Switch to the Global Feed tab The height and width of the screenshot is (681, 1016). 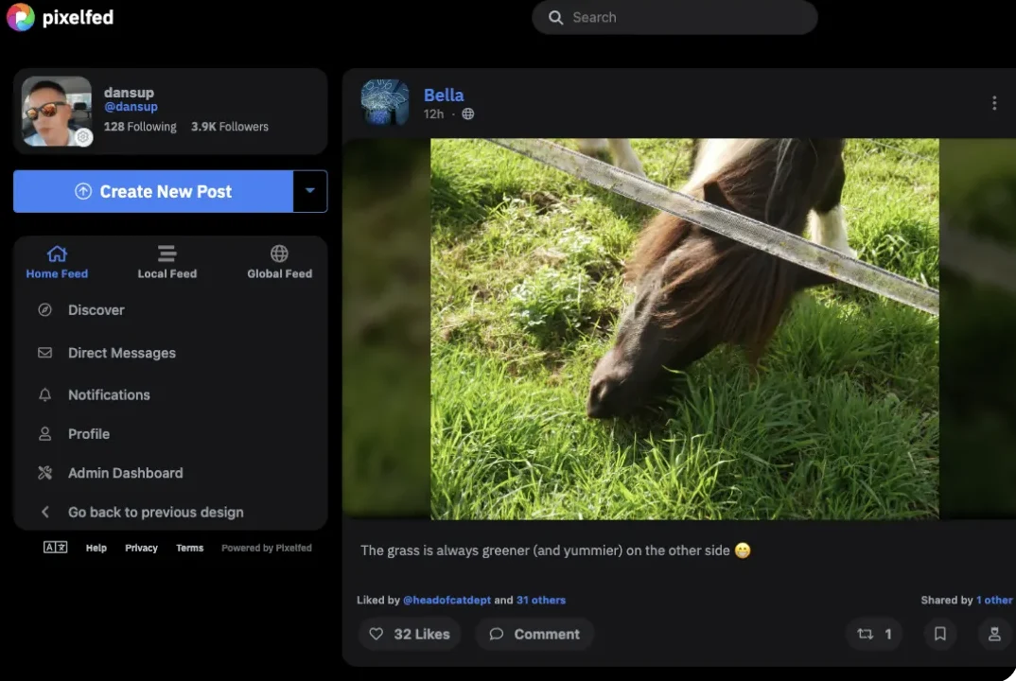(x=279, y=262)
